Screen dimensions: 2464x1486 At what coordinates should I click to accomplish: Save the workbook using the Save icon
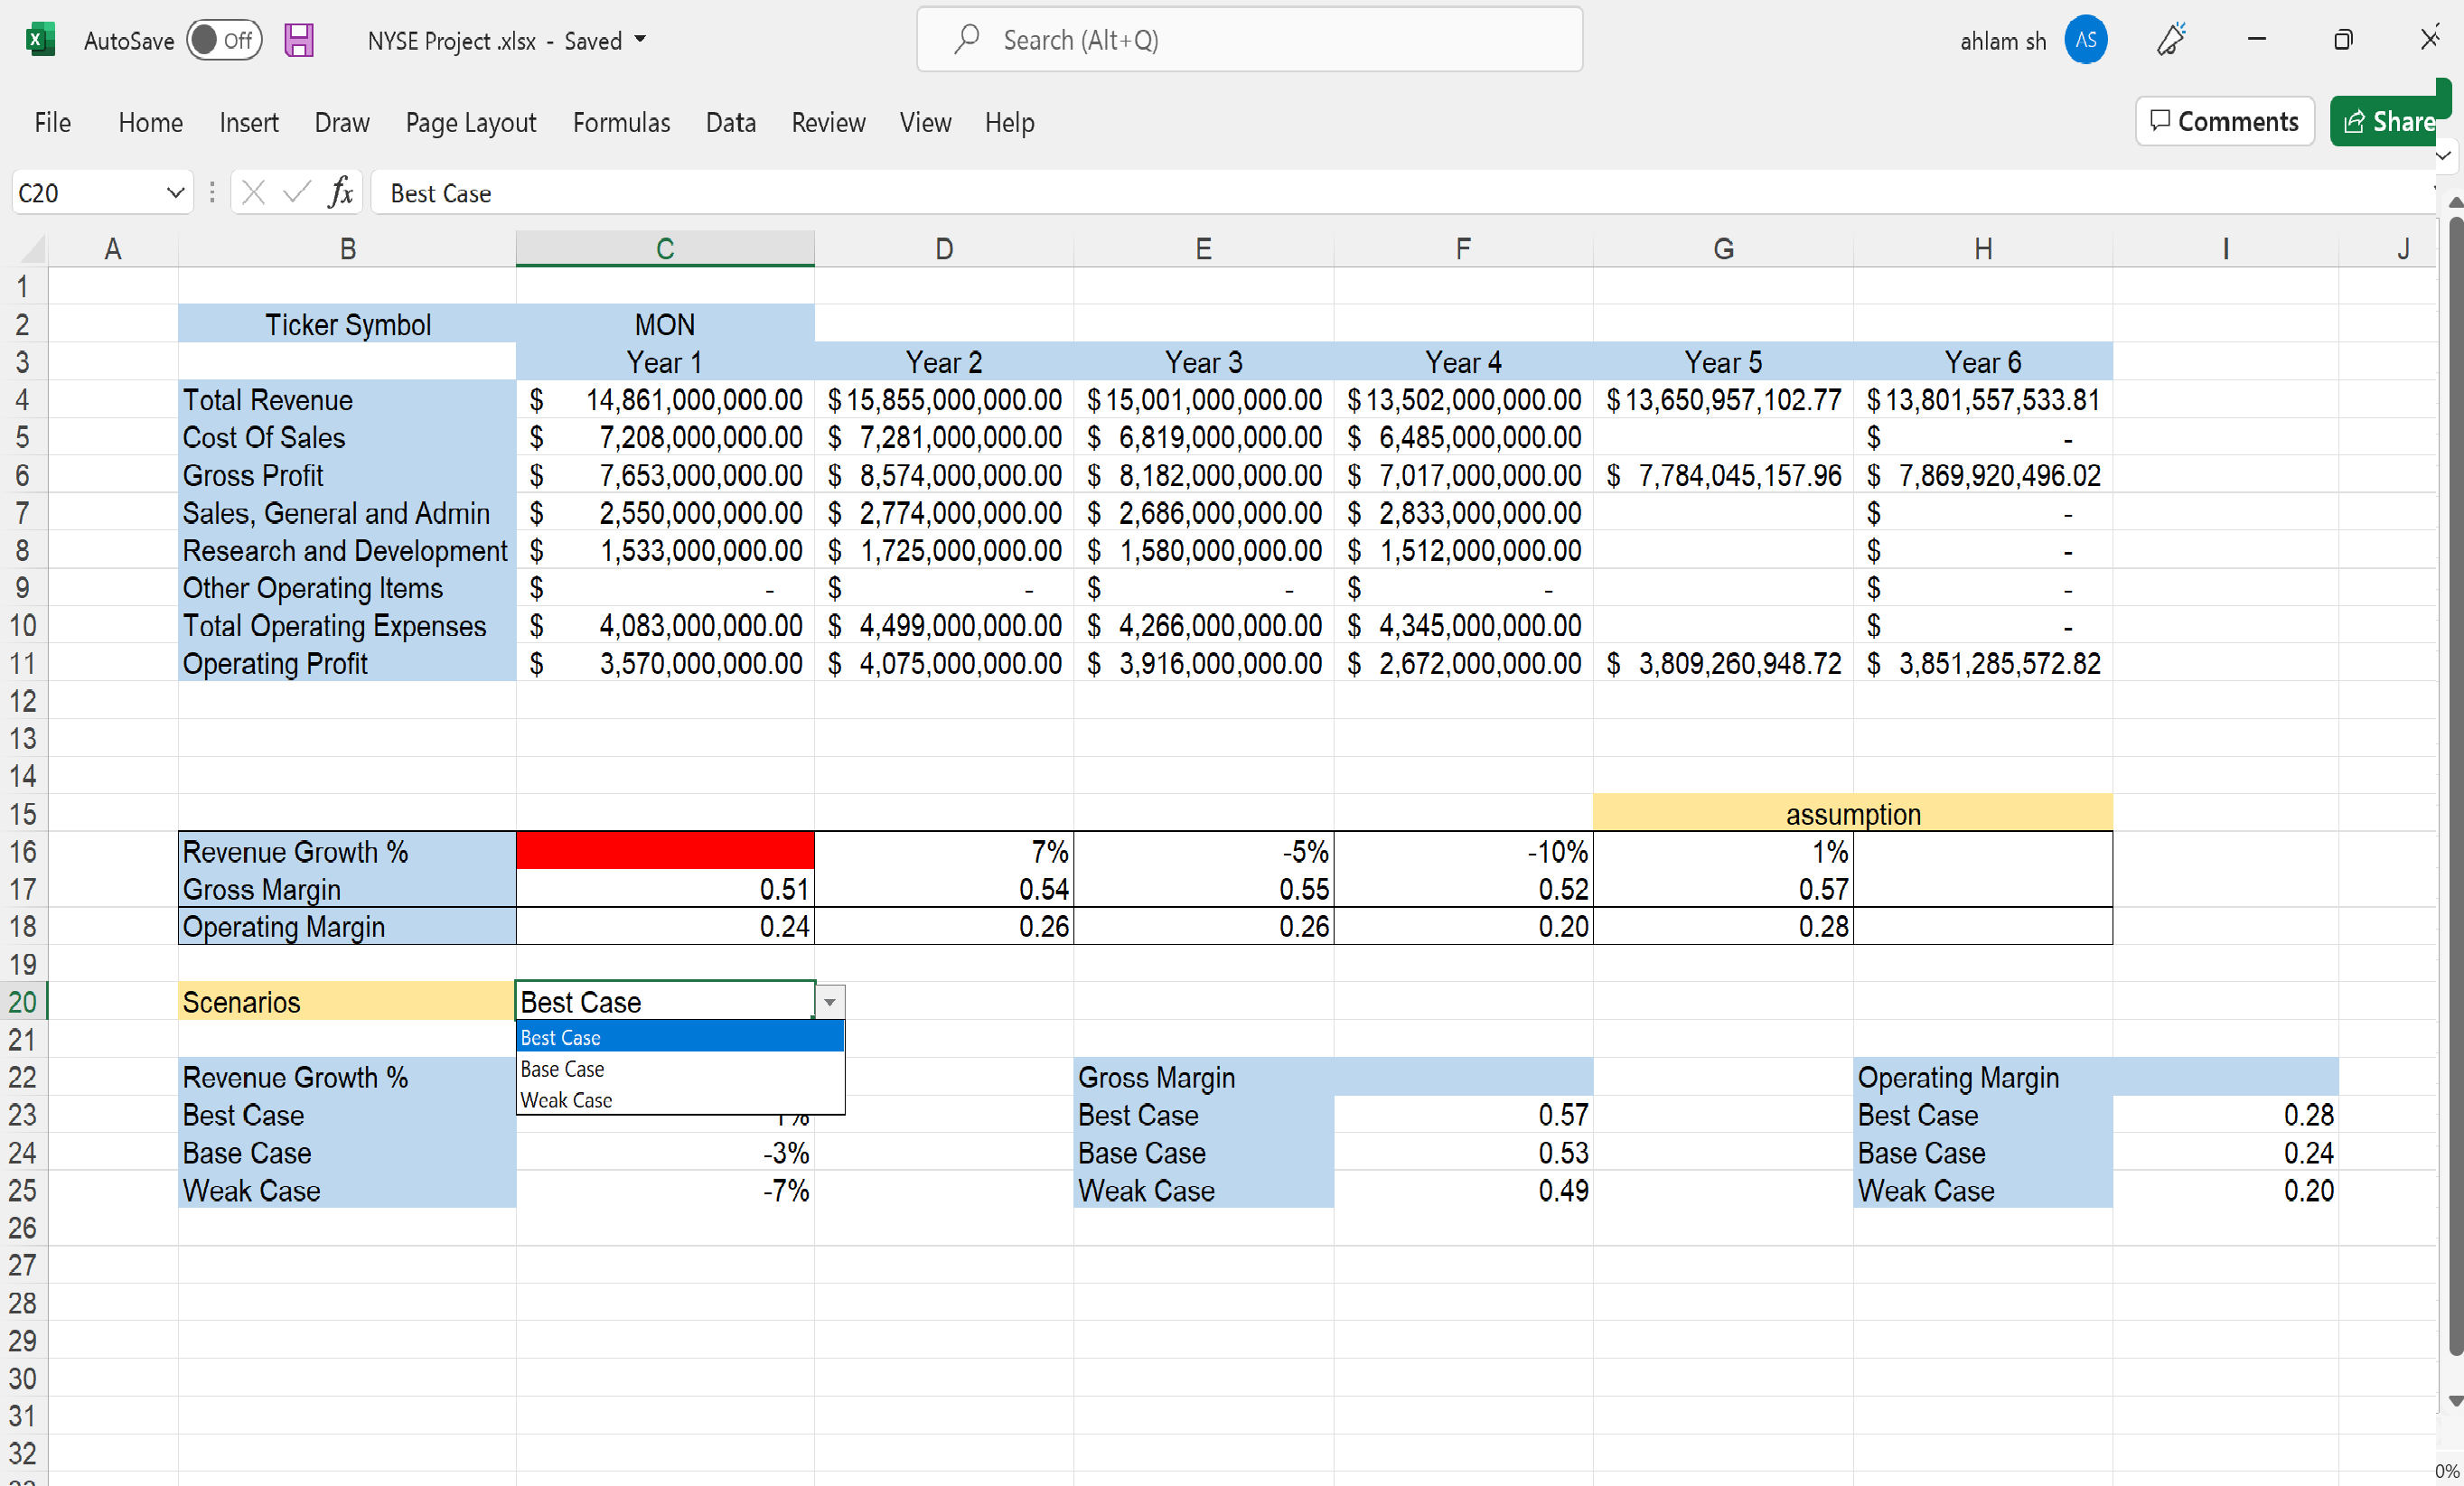coord(298,40)
